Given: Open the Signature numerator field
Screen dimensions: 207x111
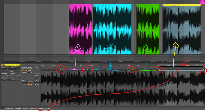Looking at the screenshot, I should click(4, 80).
